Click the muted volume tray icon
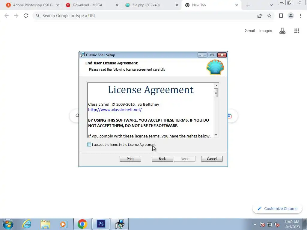The image size is (307, 230). 277,224
